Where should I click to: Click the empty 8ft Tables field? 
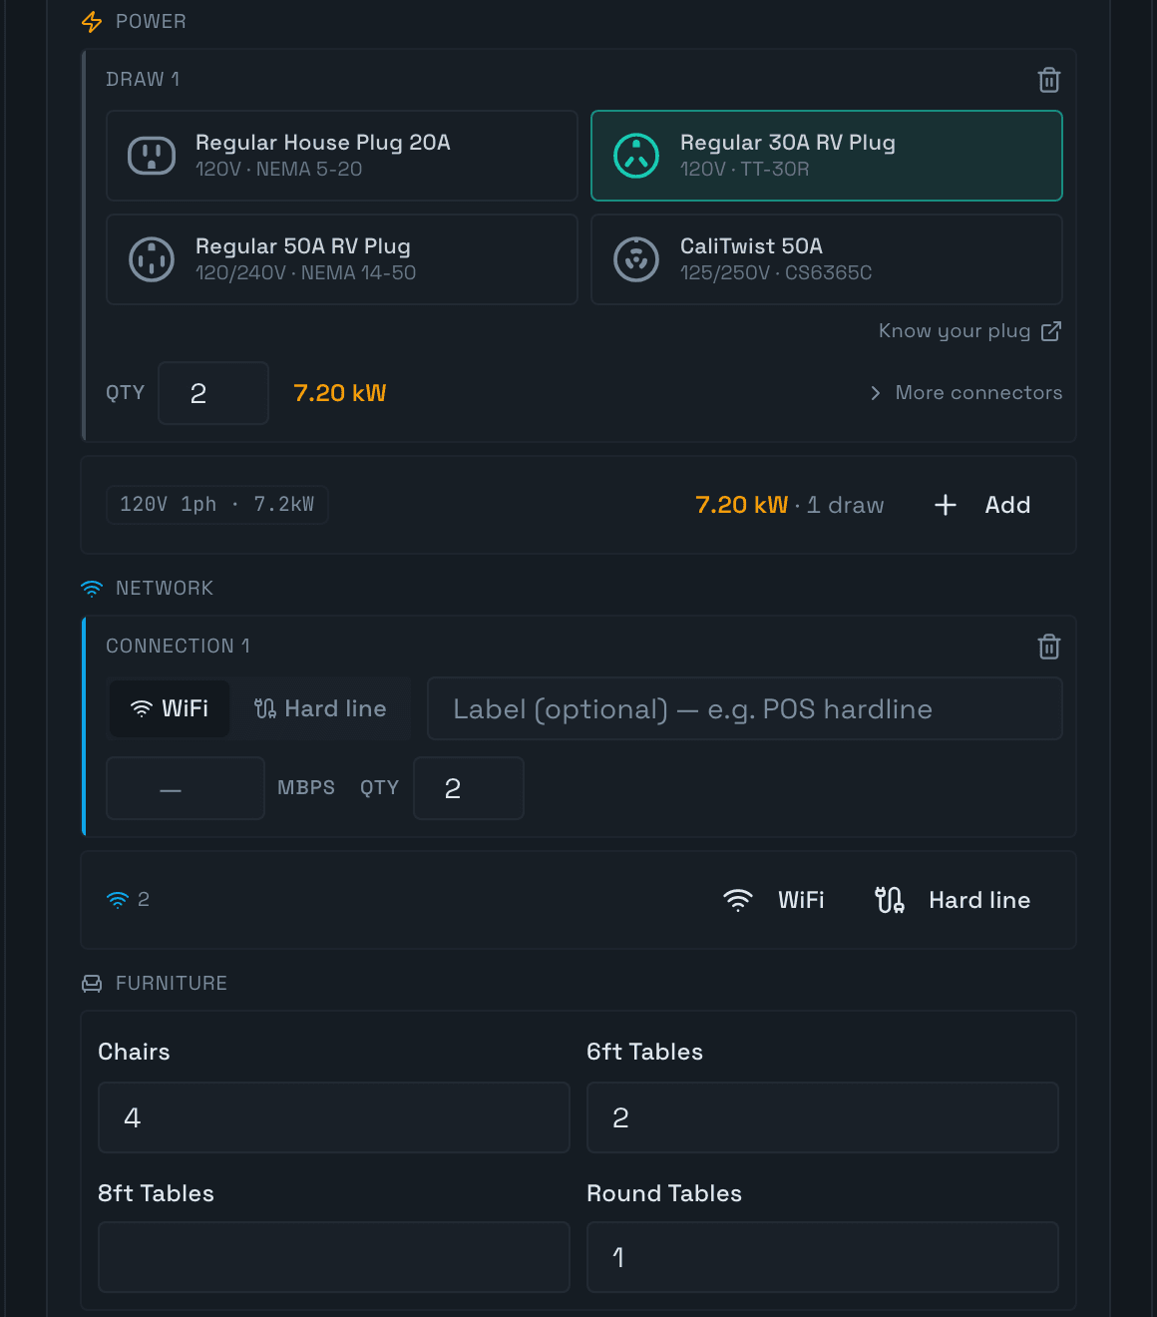pyautogui.click(x=334, y=1257)
